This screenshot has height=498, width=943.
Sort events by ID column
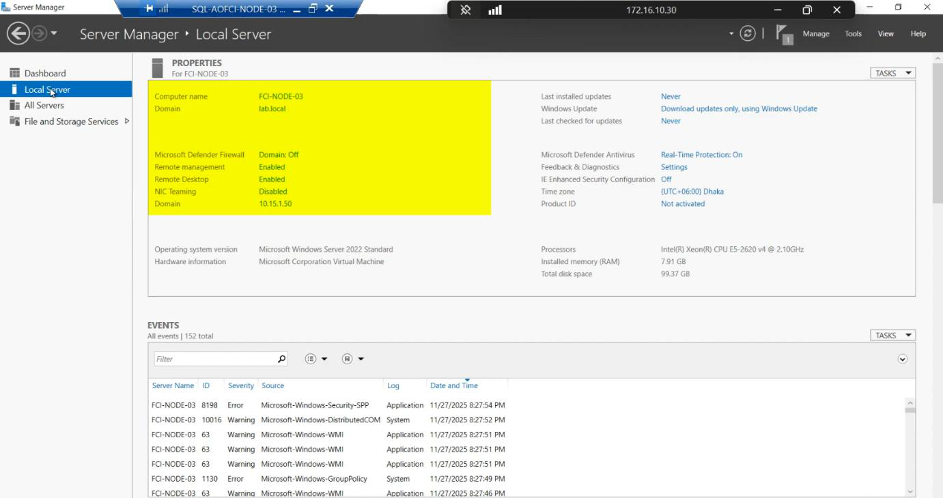[x=206, y=385]
